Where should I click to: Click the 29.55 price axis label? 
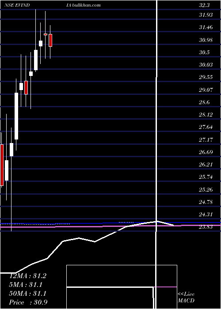[x=206, y=77]
